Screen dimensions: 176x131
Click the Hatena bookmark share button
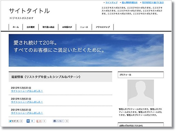point(31,121)
